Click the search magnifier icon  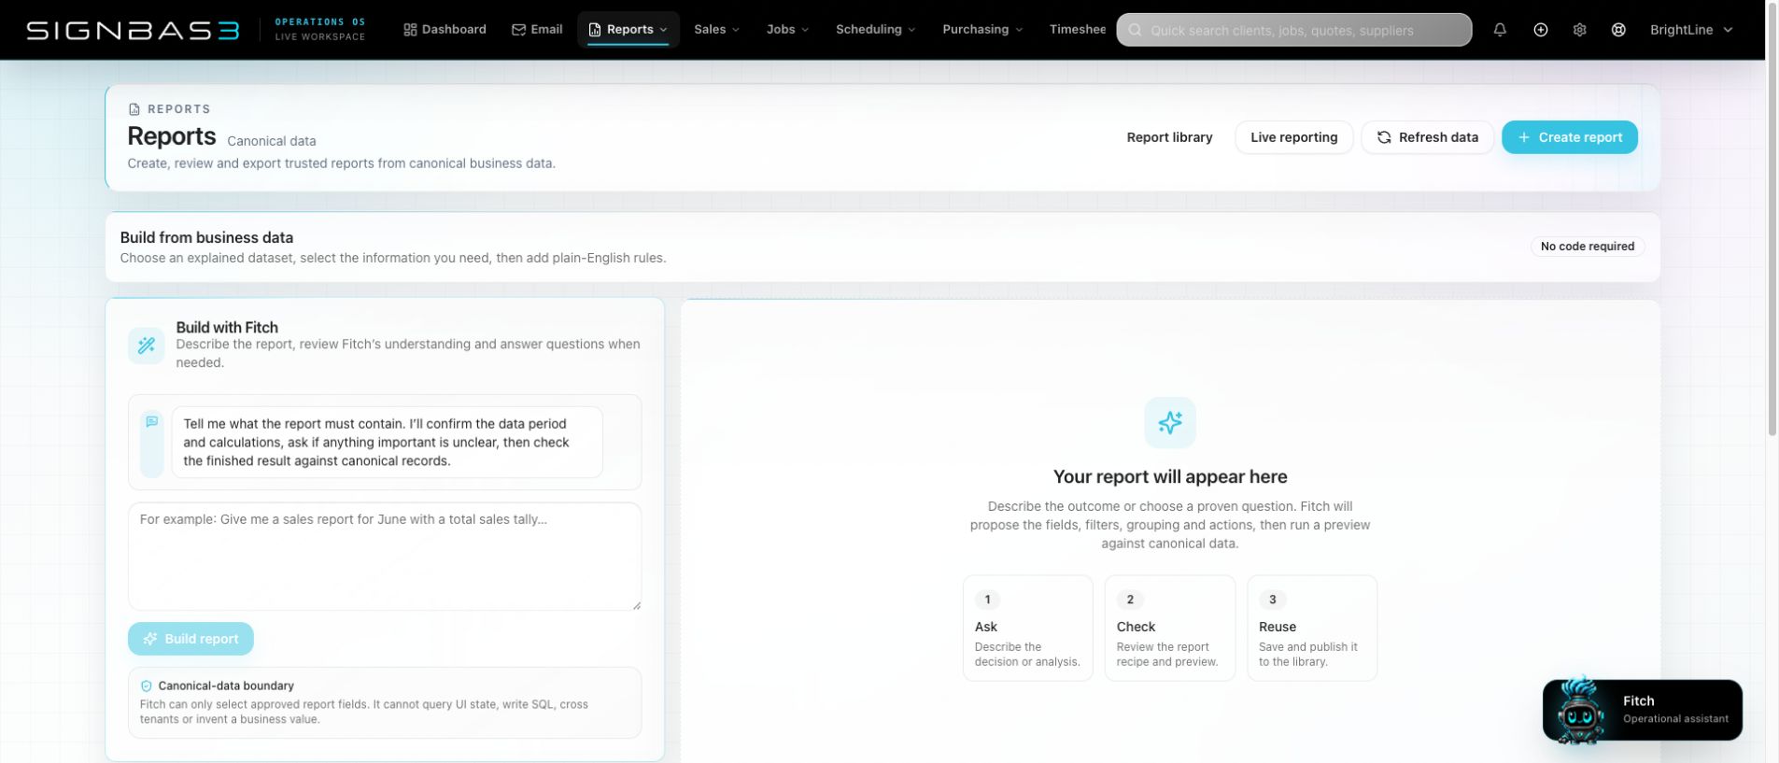pyautogui.click(x=1136, y=30)
